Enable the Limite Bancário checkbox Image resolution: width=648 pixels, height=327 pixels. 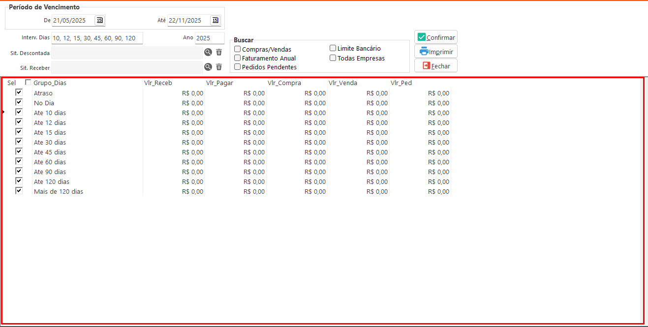[333, 48]
